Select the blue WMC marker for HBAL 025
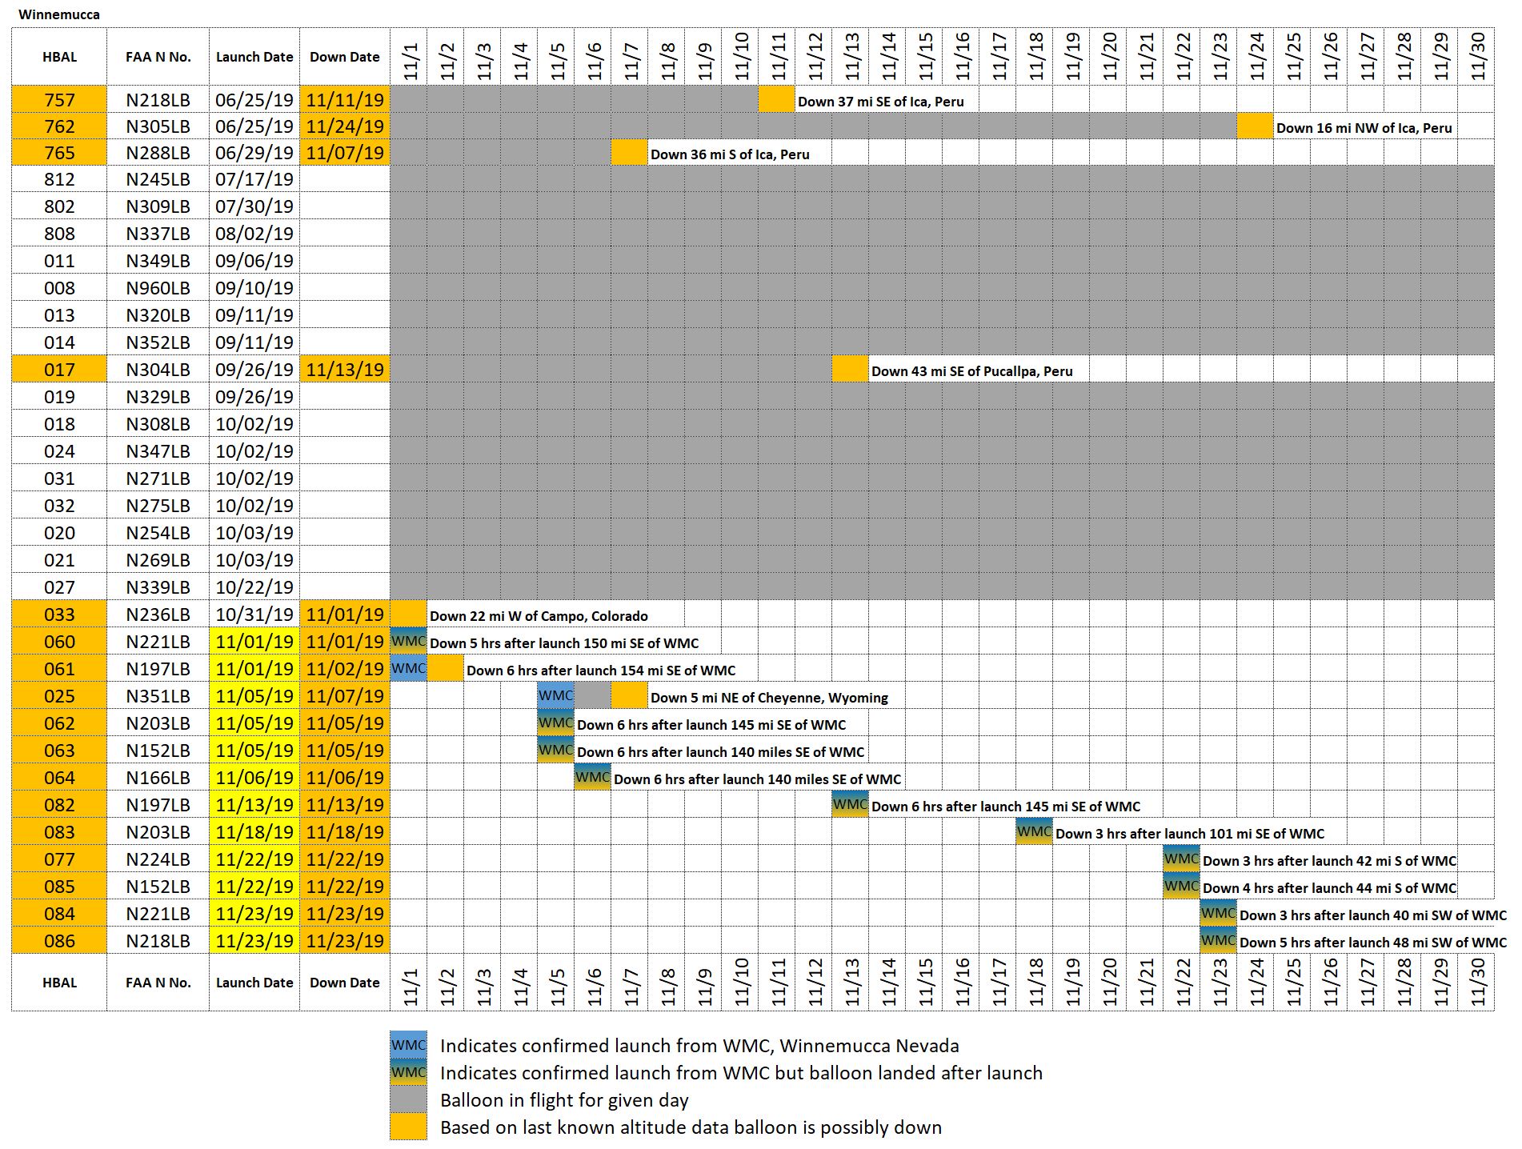 555,696
